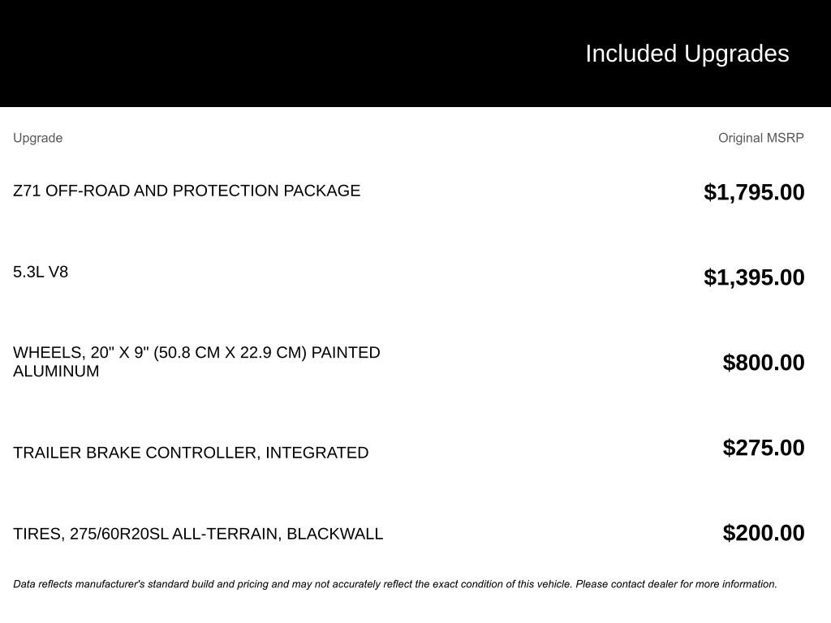The height and width of the screenshot is (623, 831).
Task: Select the Original MSRP column header
Action: 760,138
